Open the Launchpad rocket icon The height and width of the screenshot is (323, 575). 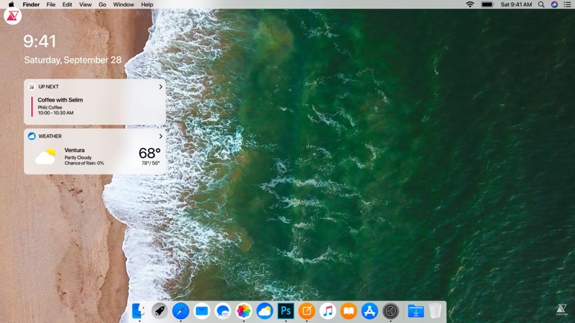160,311
